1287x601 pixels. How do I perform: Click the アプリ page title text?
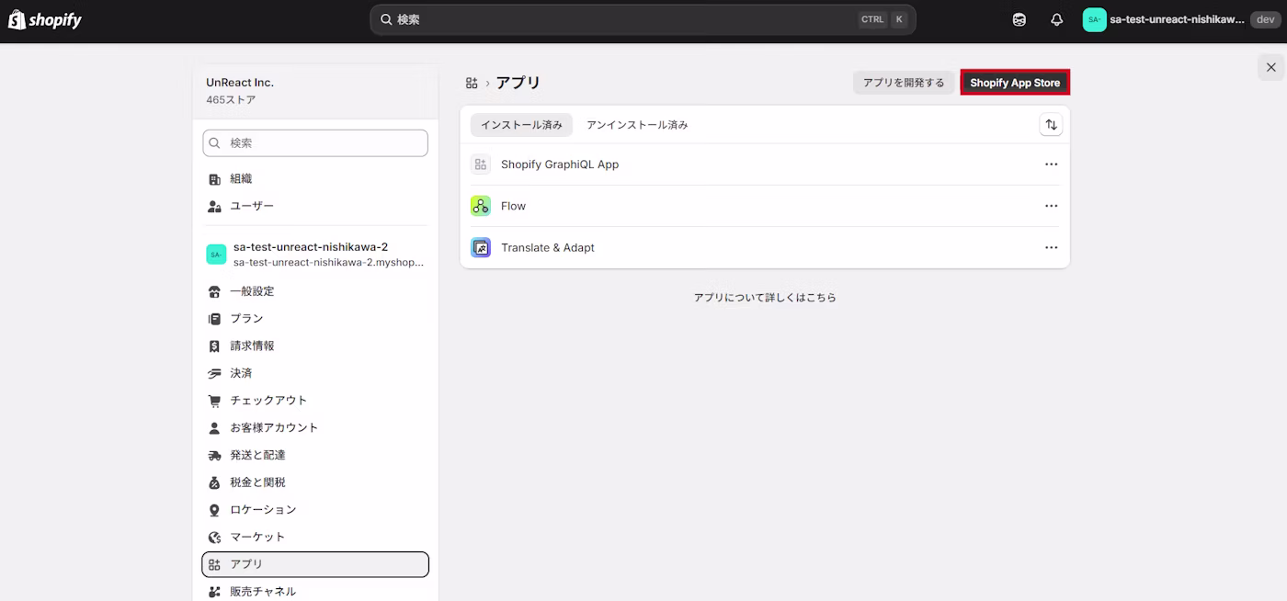click(518, 83)
